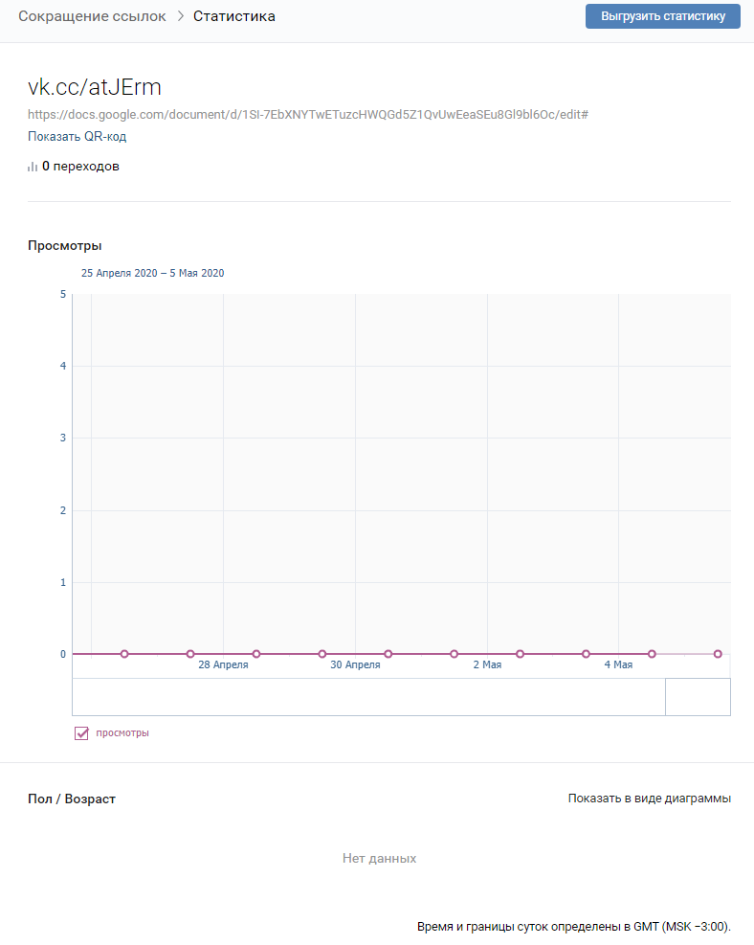Viewport: 754px width, 945px height.
Task: Click the "4 Мая" axis date label
Action: point(618,664)
